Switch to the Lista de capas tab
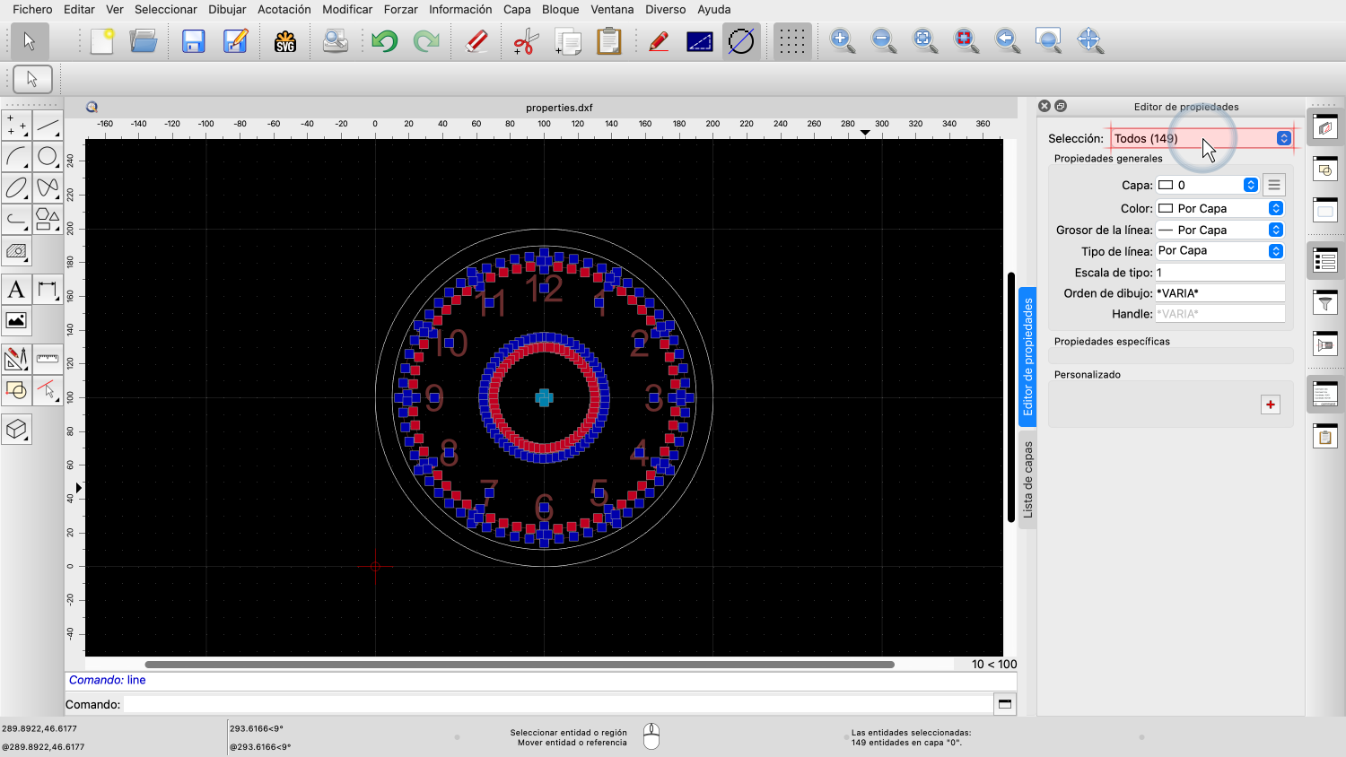Viewport: 1346px width, 757px height. [x=1028, y=480]
